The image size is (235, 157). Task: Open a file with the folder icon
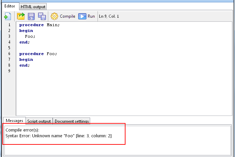pyautogui.click(x=21, y=16)
